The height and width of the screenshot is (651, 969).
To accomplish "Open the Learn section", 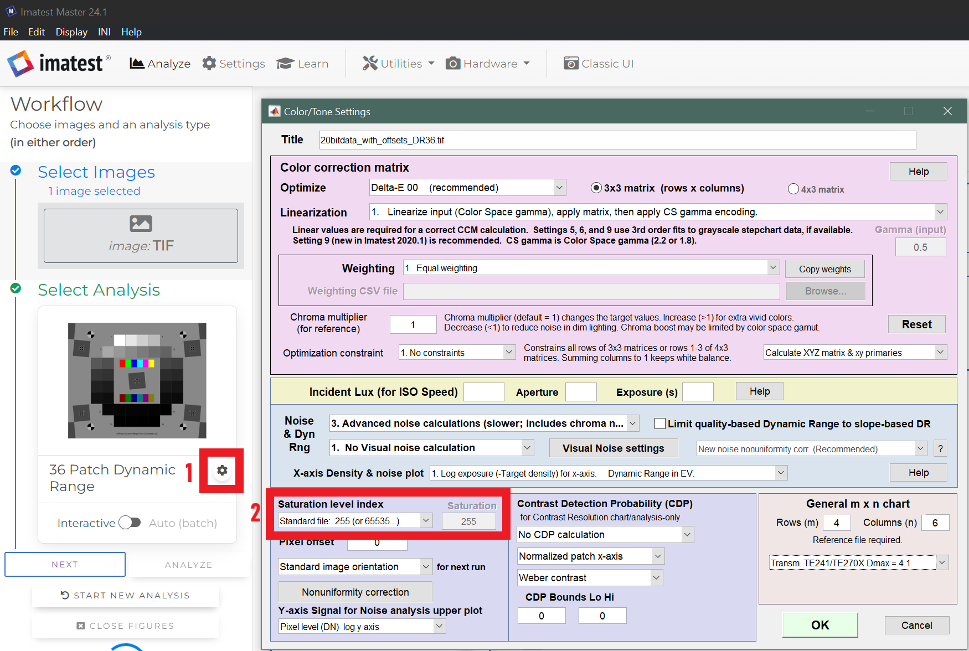I will click(x=302, y=64).
